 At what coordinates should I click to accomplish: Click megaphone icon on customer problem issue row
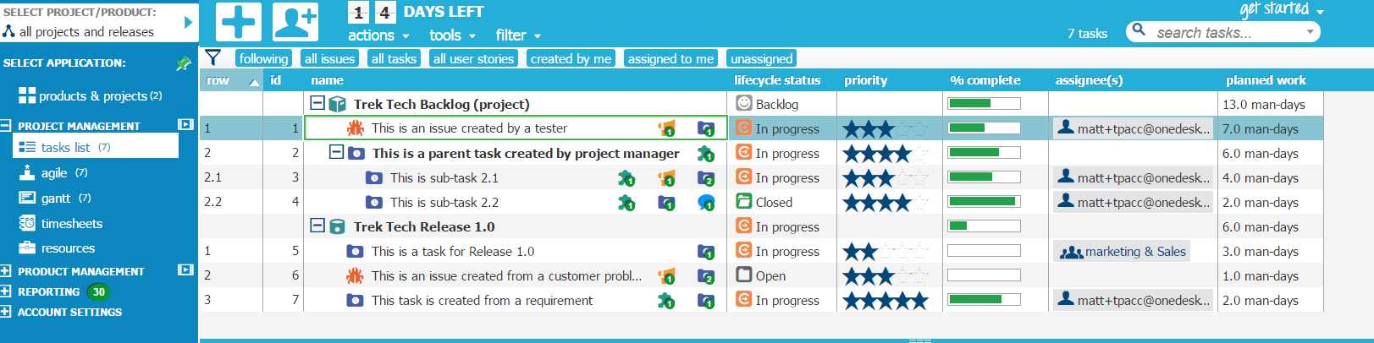pyautogui.click(x=667, y=276)
